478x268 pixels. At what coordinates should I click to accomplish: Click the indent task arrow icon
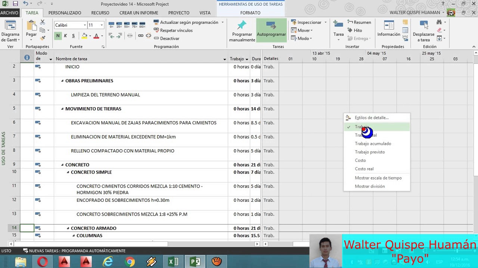(x=119, y=36)
